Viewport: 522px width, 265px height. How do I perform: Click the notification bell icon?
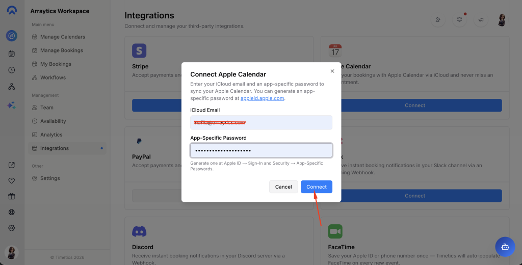(x=459, y=20)
